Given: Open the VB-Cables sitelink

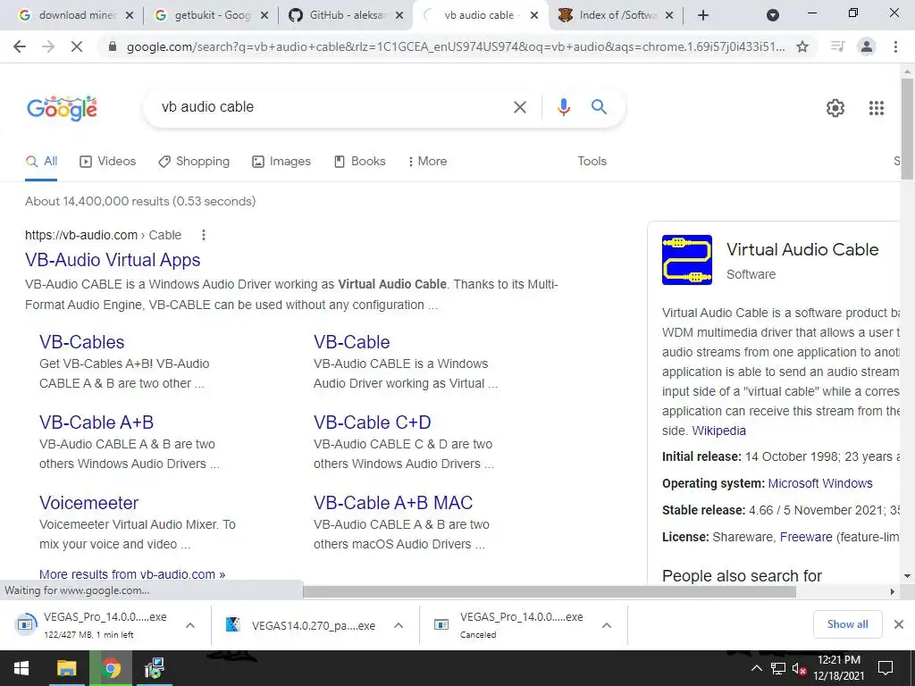Looking at the screenshot, I should [x=82, y=342].
